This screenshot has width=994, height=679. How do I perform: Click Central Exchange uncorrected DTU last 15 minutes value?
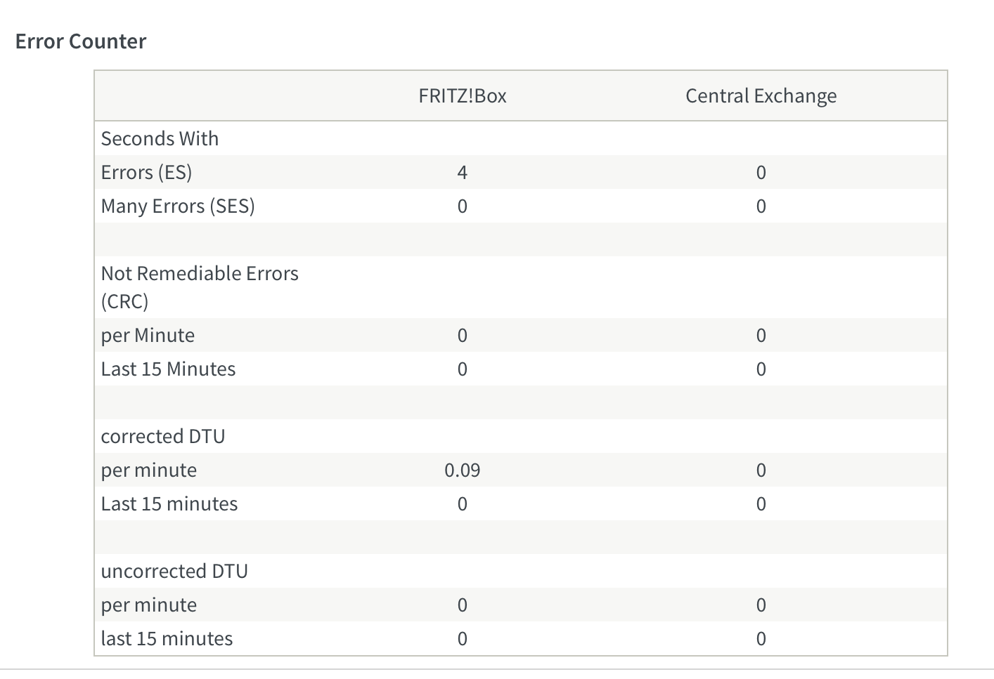[761, 639]
